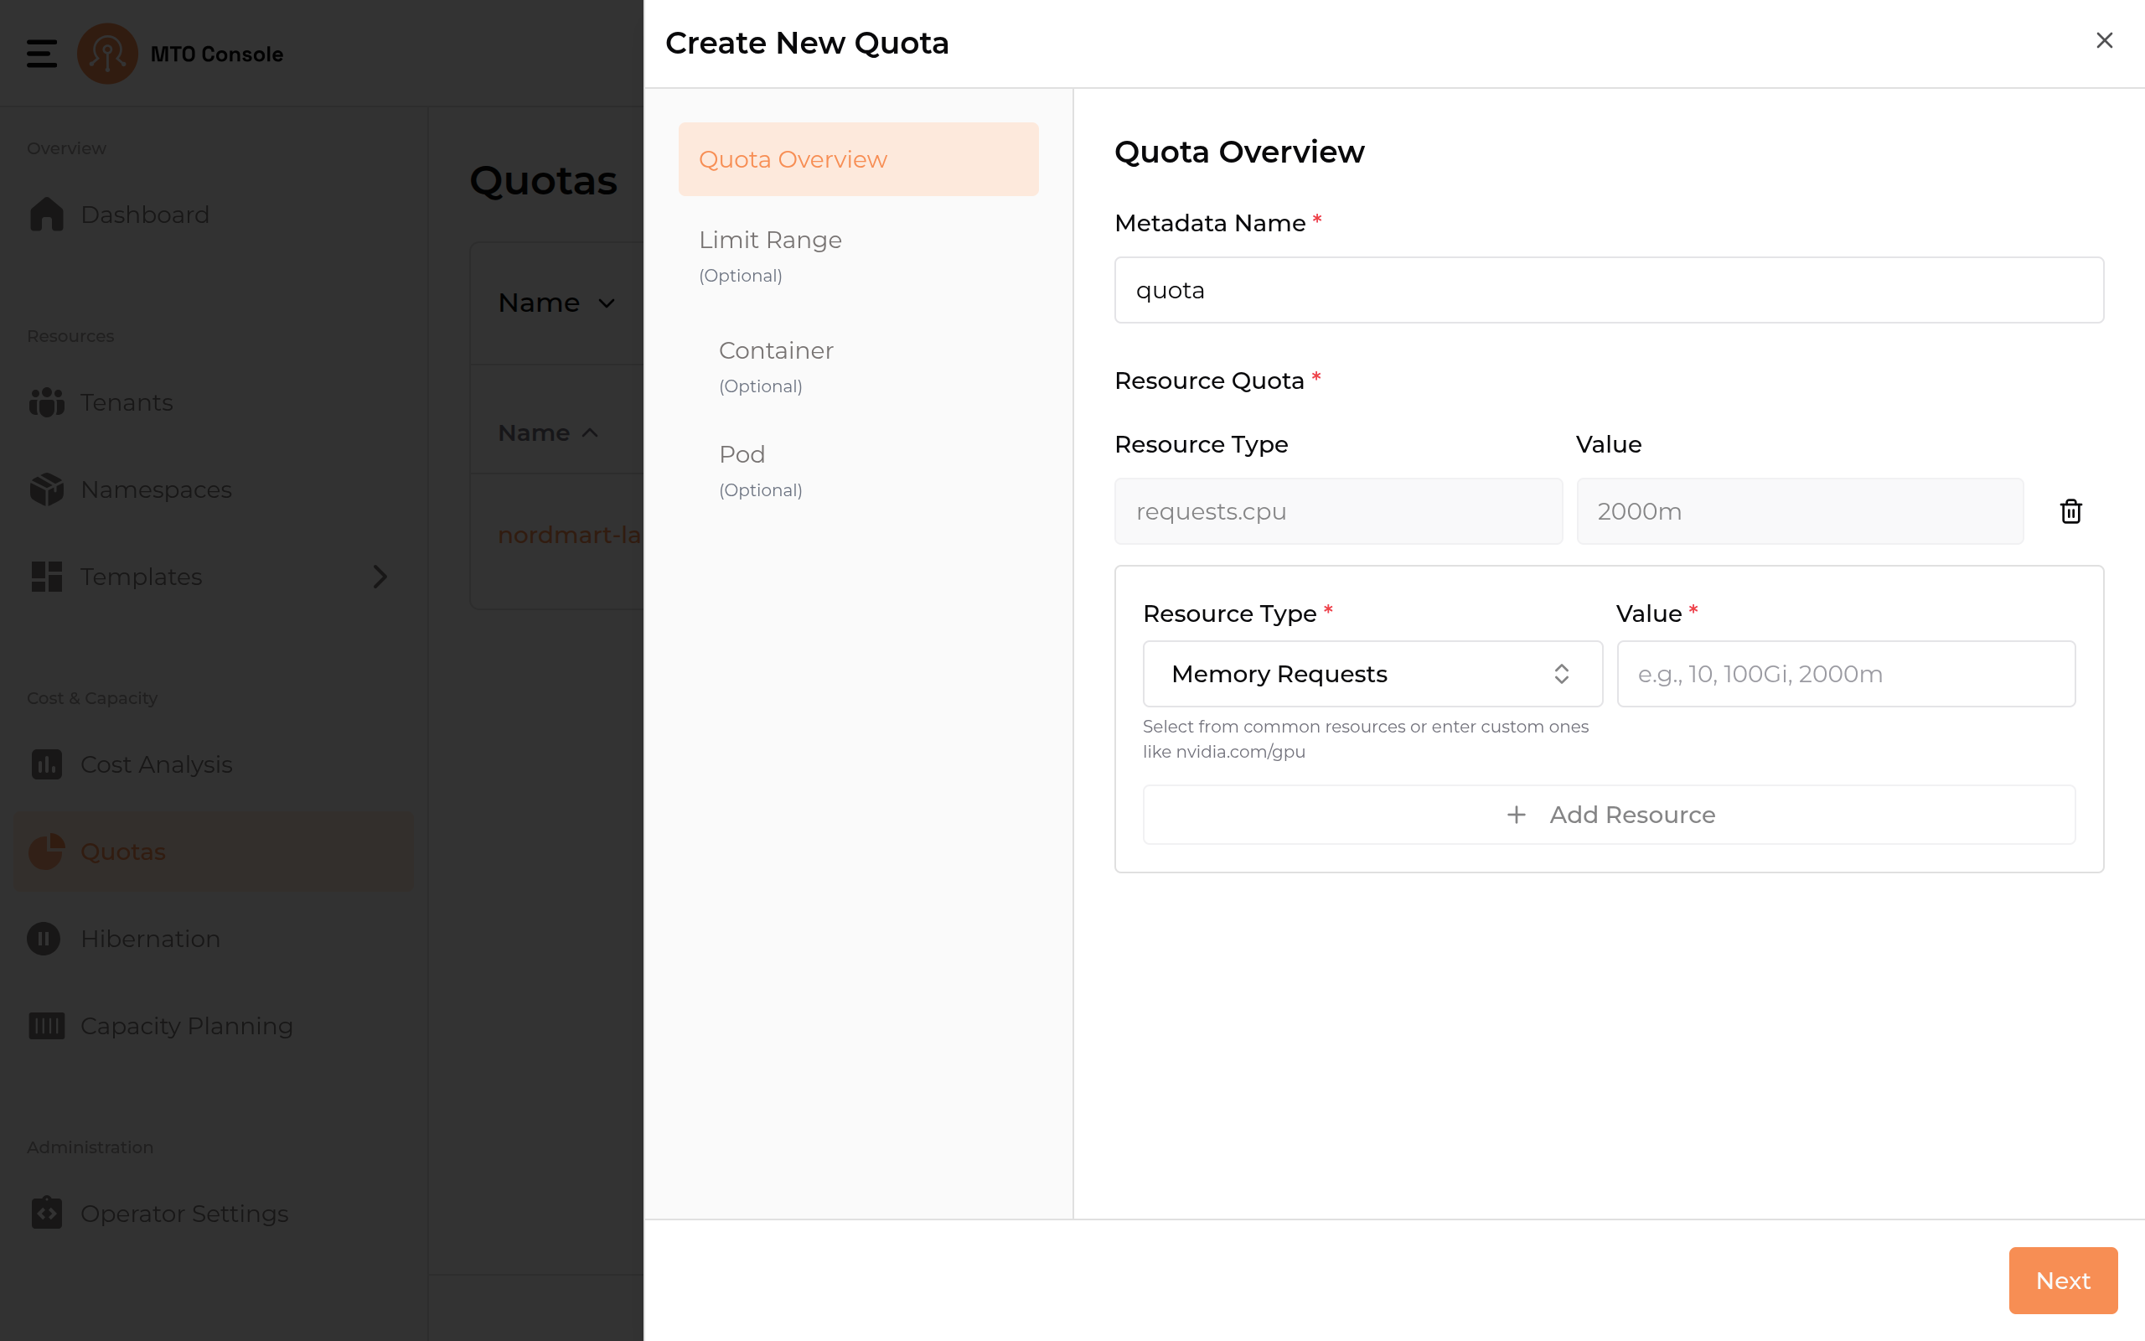The image size is (2145, 1341).
Task: Click the Create New Quota title
Action: 807,43
